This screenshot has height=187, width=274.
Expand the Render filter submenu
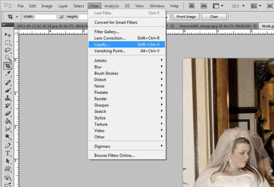127,99
